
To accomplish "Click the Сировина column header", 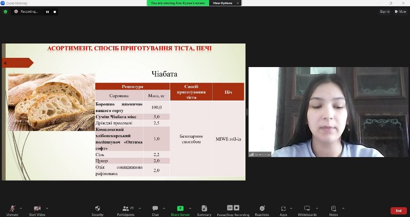I will tap(119, 96).
